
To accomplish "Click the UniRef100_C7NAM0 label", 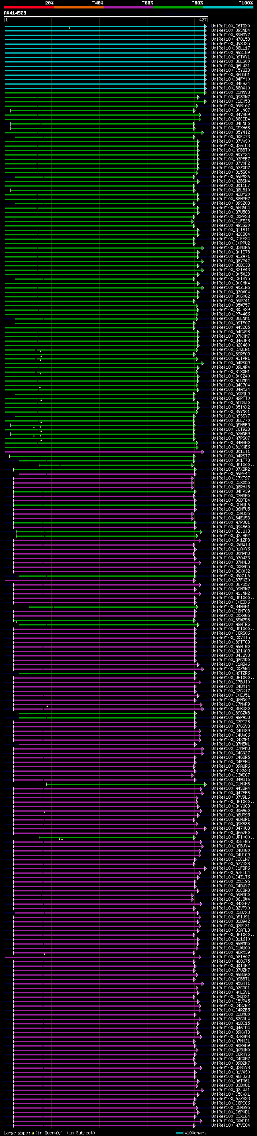I will pyautogui.click(x=230, y=496).
